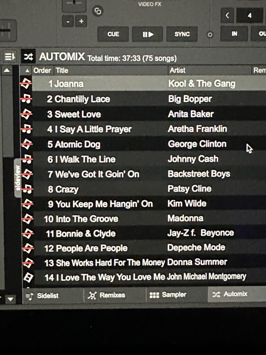The image size is (266, 355).
Task: Click the video file icon for track 14
Action: 28,277
